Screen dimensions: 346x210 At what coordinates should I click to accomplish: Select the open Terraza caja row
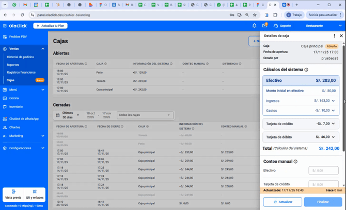click(x=156, y=81)
